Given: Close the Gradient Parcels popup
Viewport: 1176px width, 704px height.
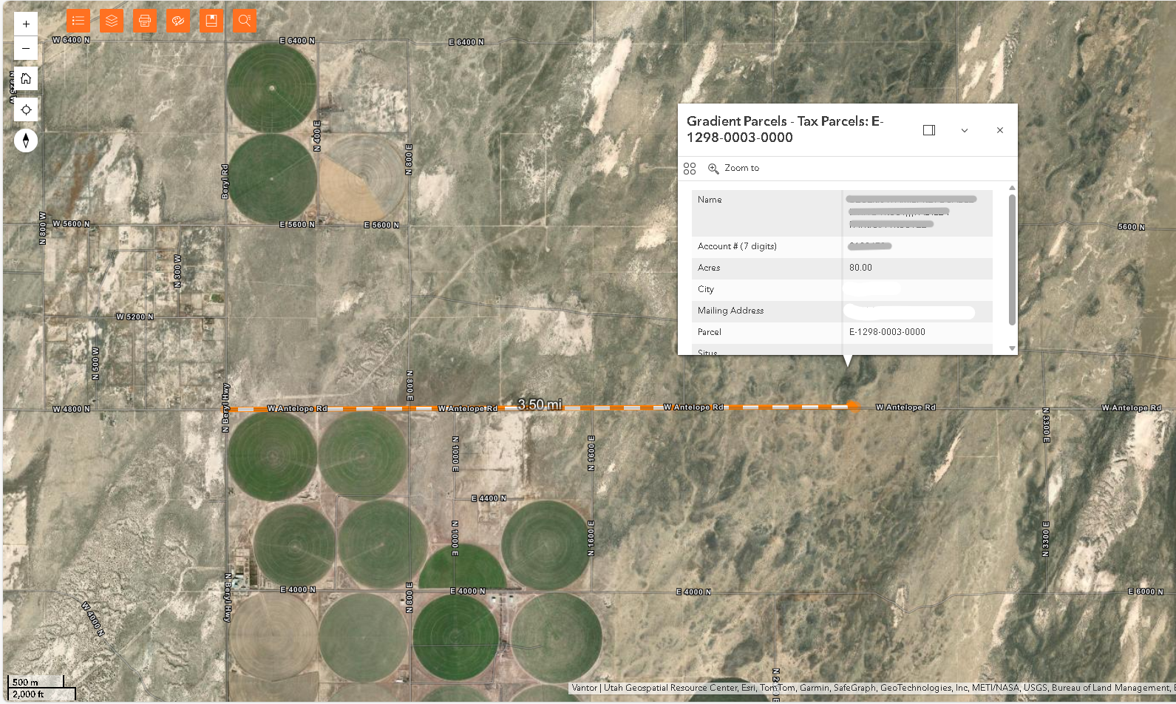Looking at the screenshot, I should (x=999, y=130).
